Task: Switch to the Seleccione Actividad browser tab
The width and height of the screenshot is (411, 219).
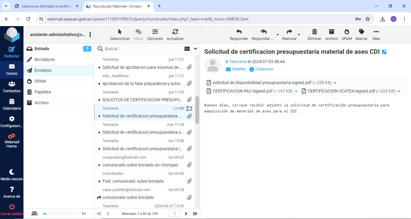Action: tap(47, 6)
